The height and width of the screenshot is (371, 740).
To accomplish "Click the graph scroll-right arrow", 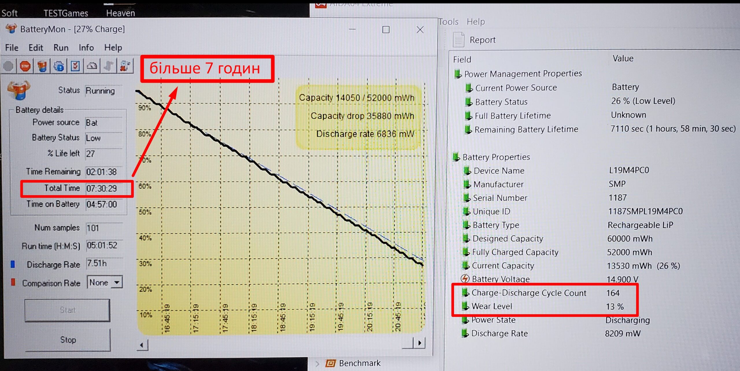I will tap(420, 343).
